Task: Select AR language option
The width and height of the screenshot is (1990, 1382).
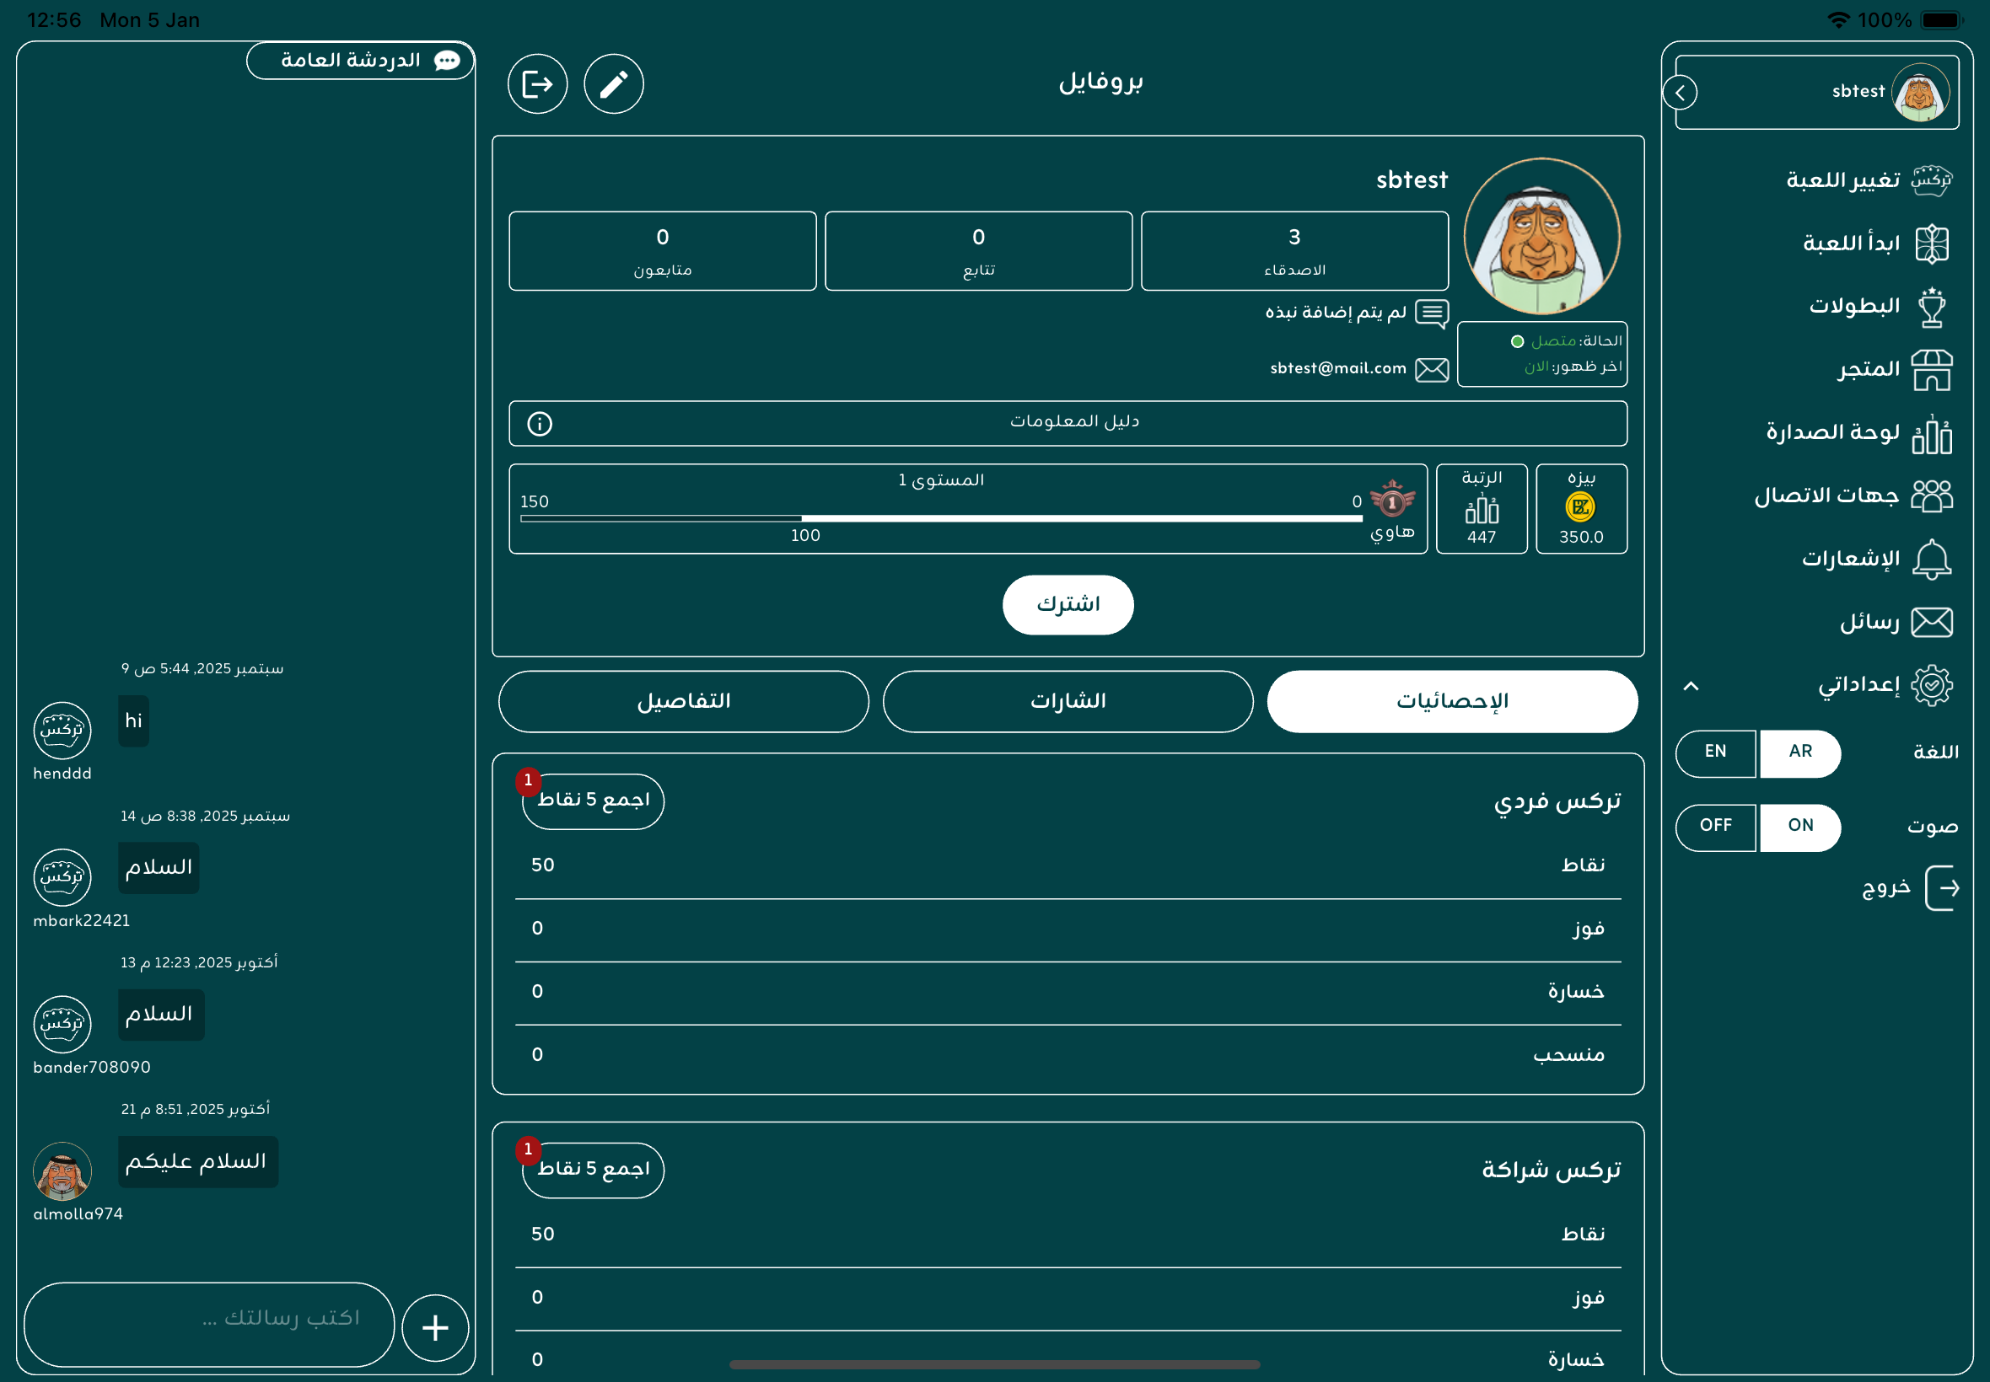Action: click(x=1799, y=752)
